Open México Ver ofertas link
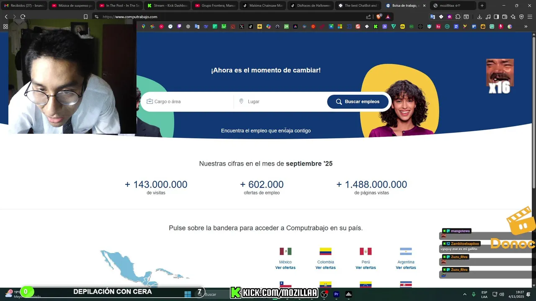Viewport: 536px width, 301px height. tap(285, 268)
